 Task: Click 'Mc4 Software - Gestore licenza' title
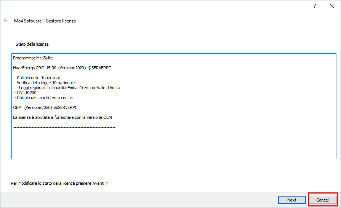[x=45, y=21]
